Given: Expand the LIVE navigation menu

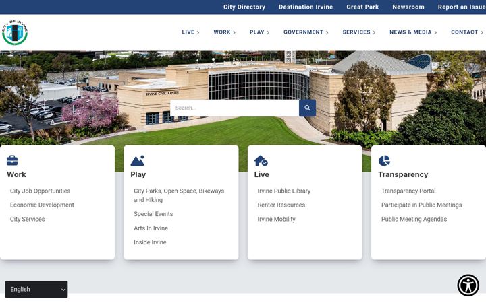Looking at the screenshot, I should tap(190, 32).
